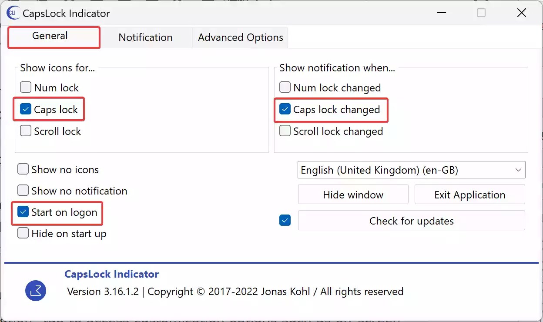Run Check for updates
Image resolution: width=543 pixels, height=322 pixels.
(x=411, y=221)
